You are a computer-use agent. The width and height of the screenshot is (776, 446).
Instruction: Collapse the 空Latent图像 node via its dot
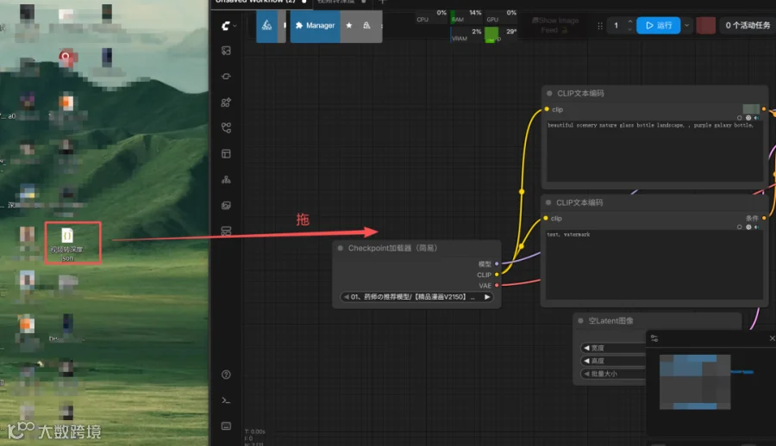[580, 321]
